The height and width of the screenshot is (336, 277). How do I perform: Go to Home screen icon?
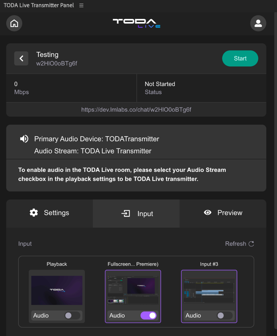pos(14,23)
